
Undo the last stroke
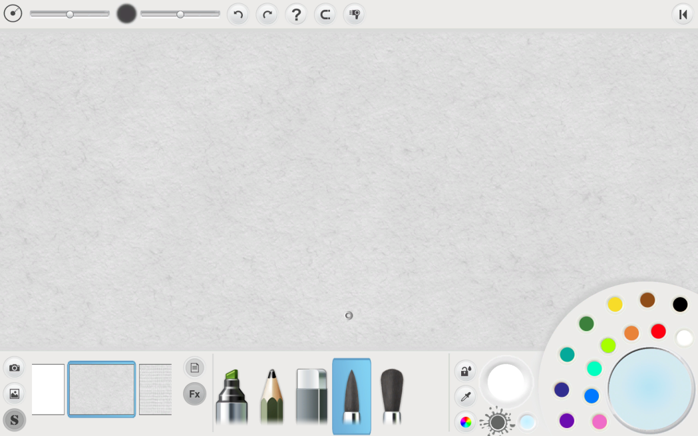[238, 14]
